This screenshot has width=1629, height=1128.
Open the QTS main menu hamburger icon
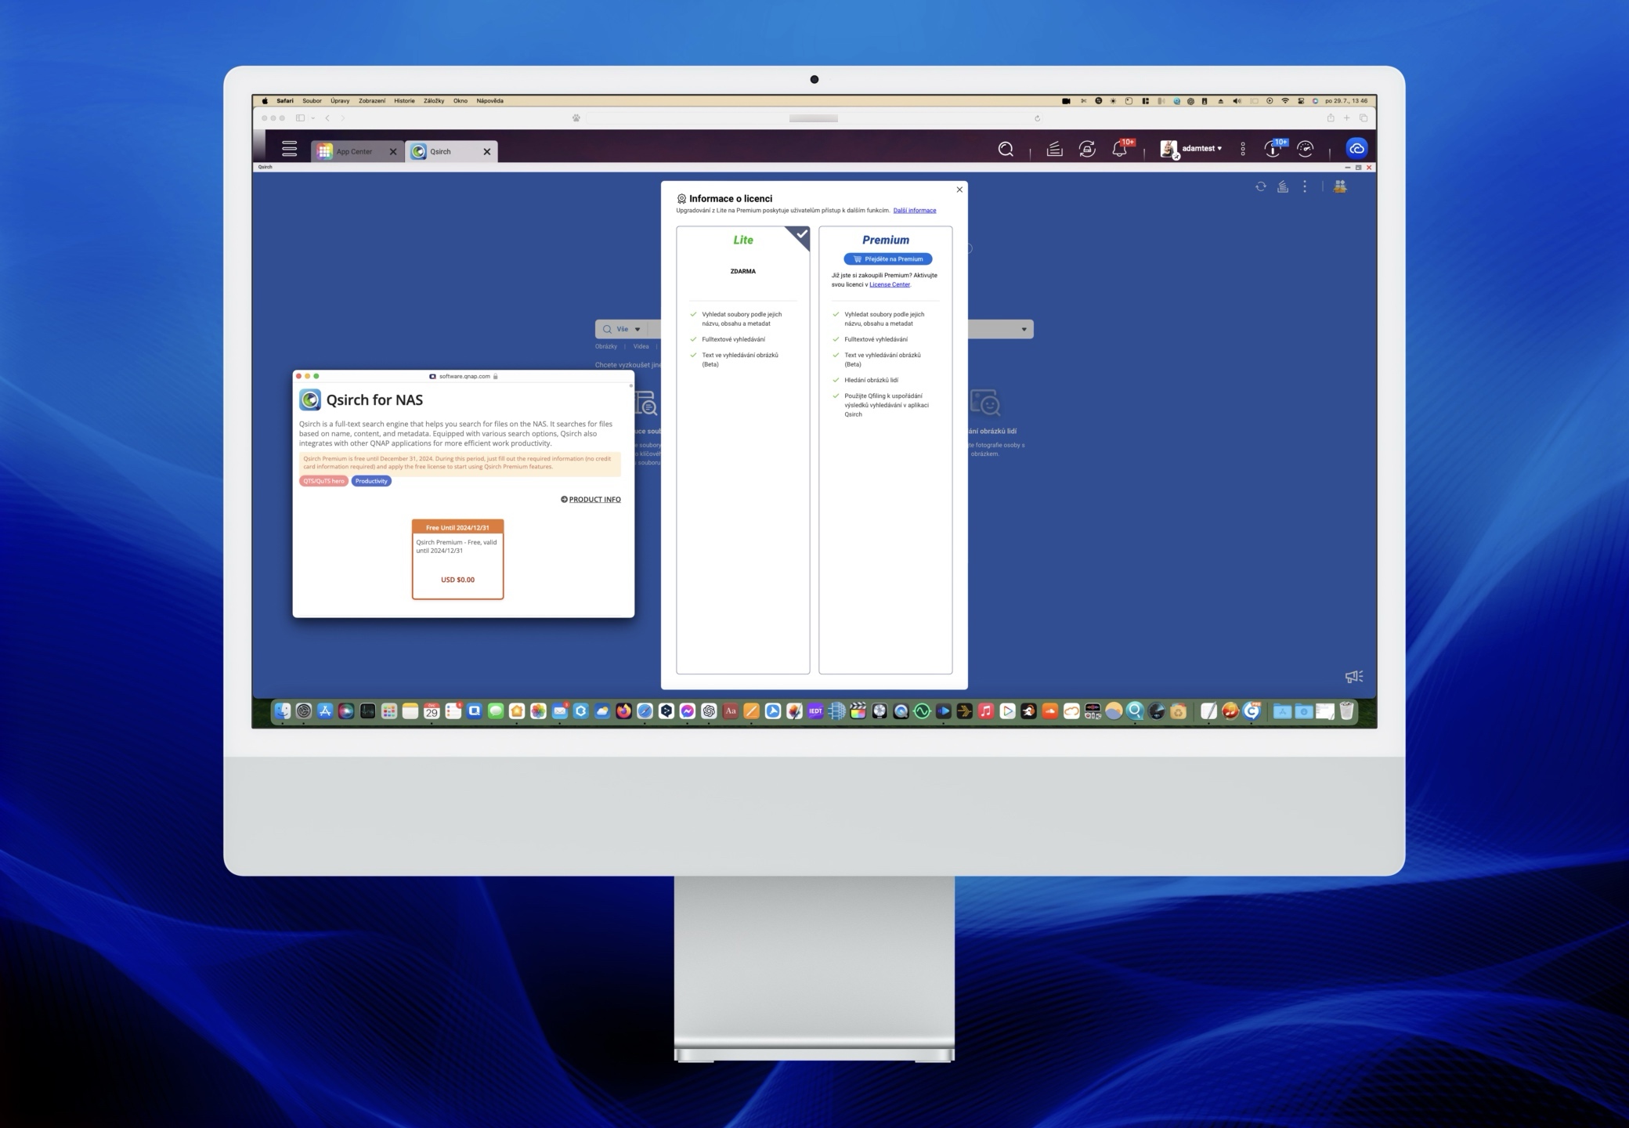pyautogui.click(x=289, y=149)
